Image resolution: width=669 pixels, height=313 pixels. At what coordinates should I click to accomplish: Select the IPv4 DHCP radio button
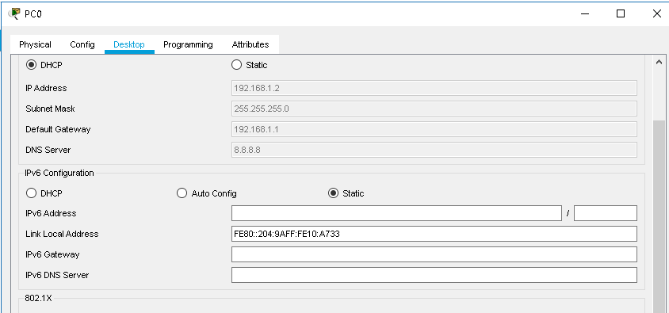click(31, 65)
